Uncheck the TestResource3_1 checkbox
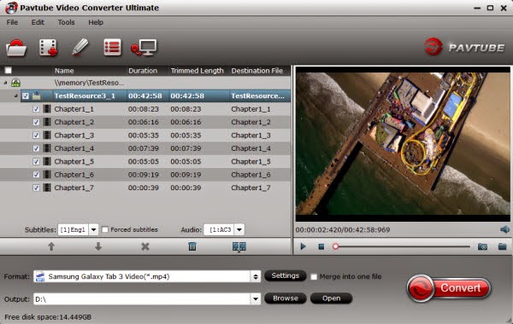The height and width of the screenshot is (324, 513). [x=26, y=96]
